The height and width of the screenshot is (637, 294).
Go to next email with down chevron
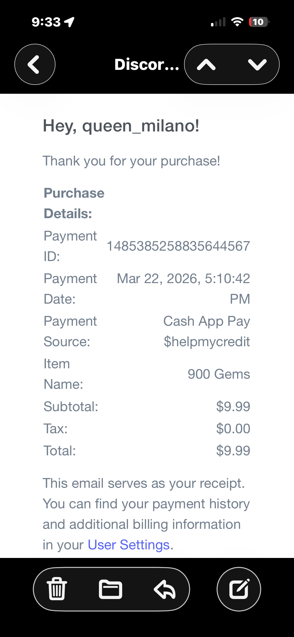coord(257,65)
